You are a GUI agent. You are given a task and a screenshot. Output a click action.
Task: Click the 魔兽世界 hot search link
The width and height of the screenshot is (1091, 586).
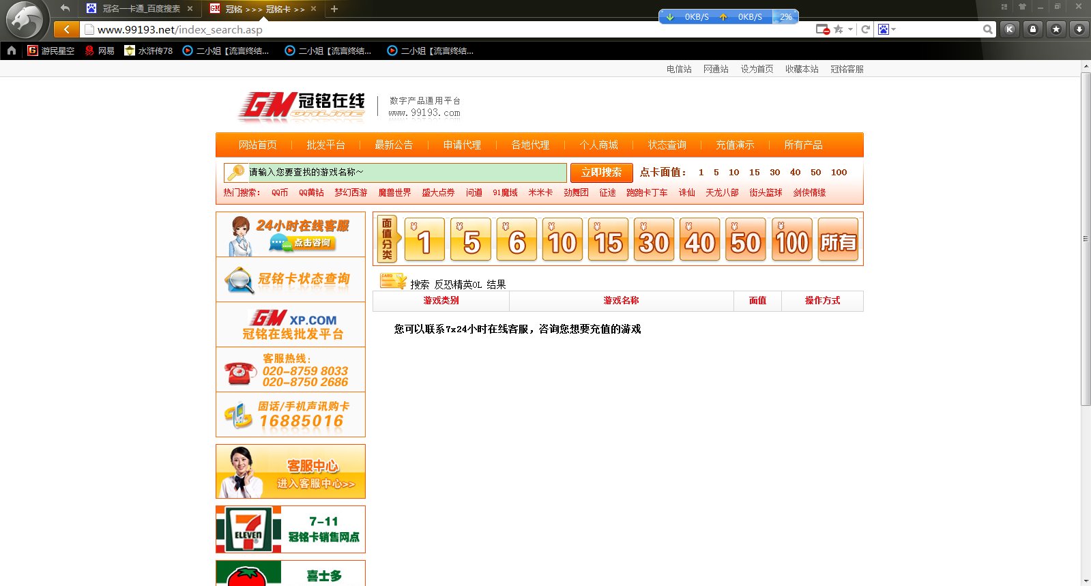(x=394, y=192)
